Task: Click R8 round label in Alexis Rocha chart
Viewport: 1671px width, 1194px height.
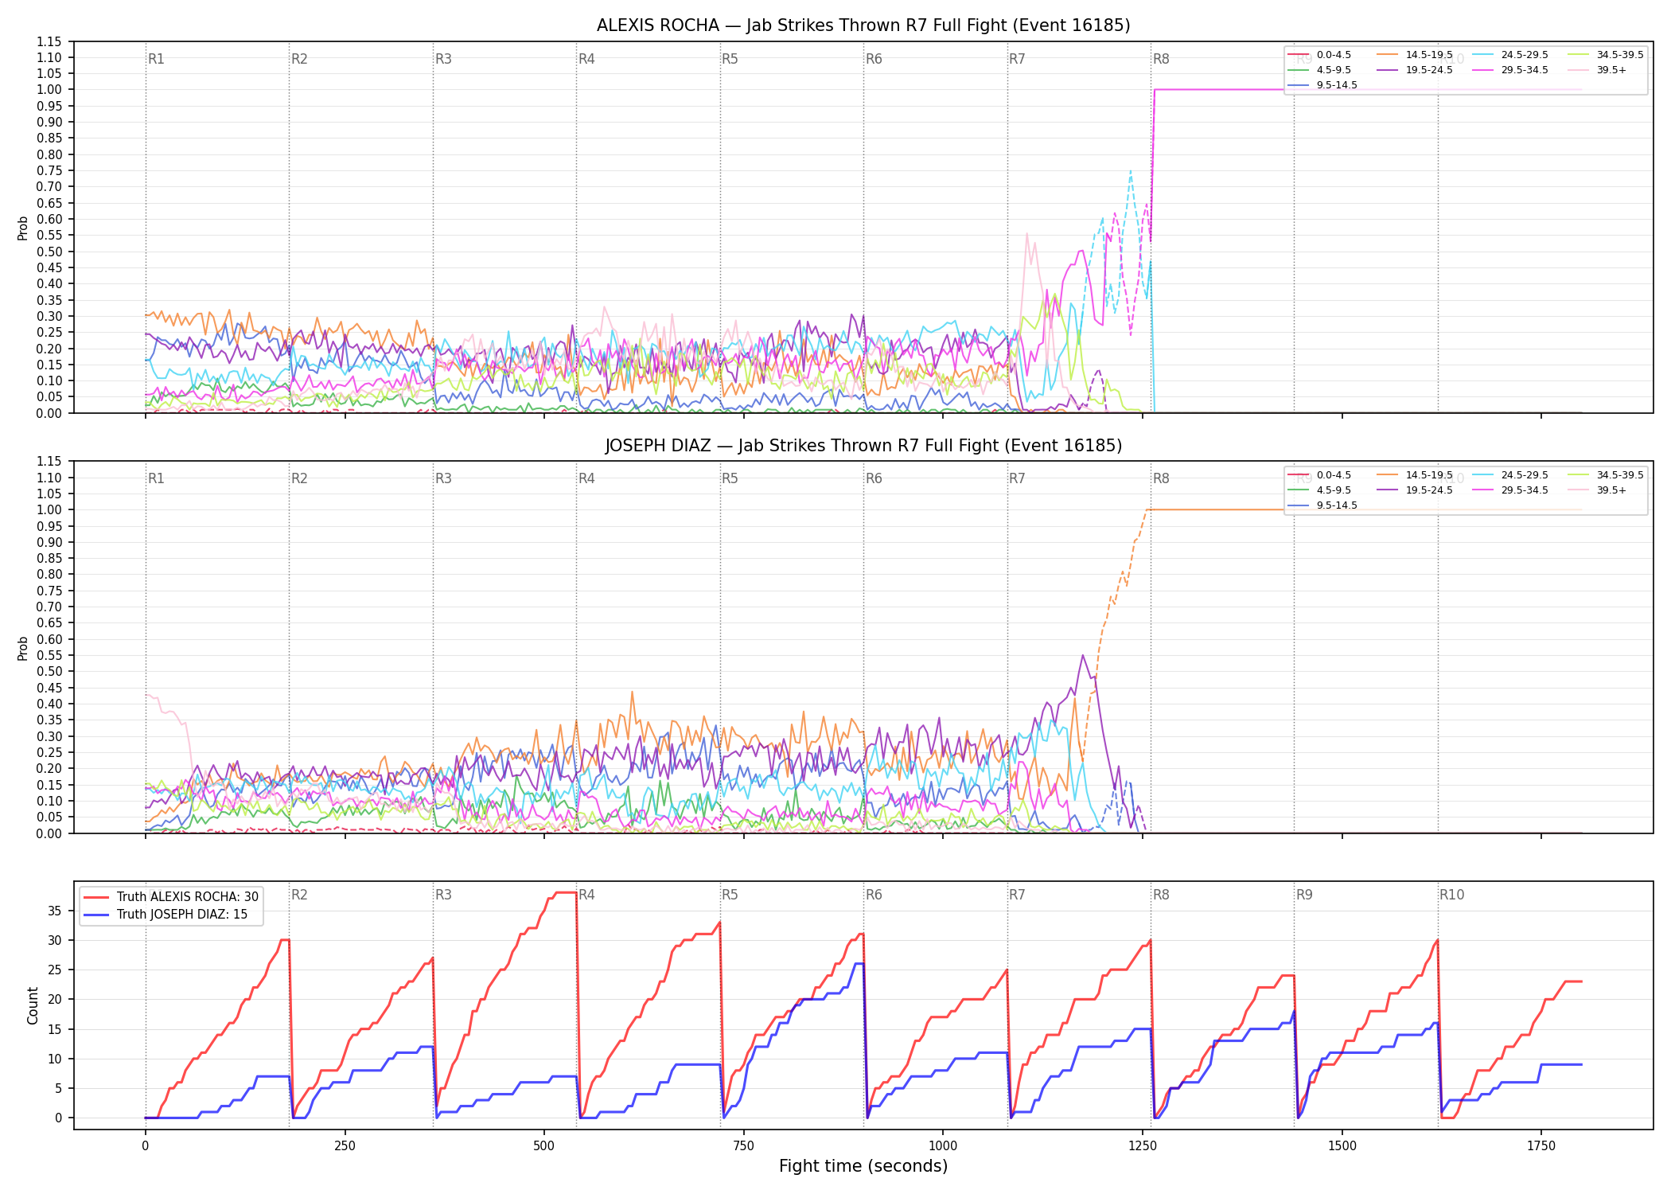Action: (1161, 59)
